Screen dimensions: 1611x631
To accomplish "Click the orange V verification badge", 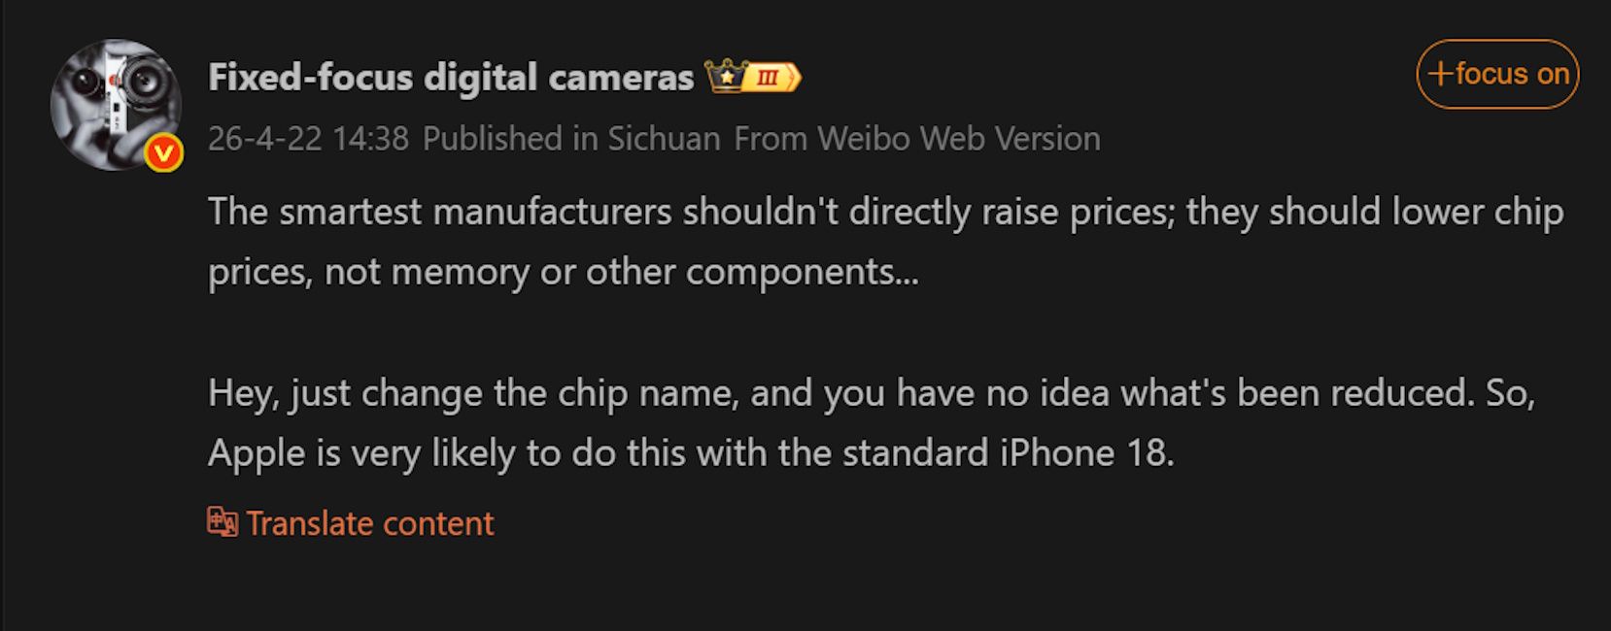I will point(163,151).
